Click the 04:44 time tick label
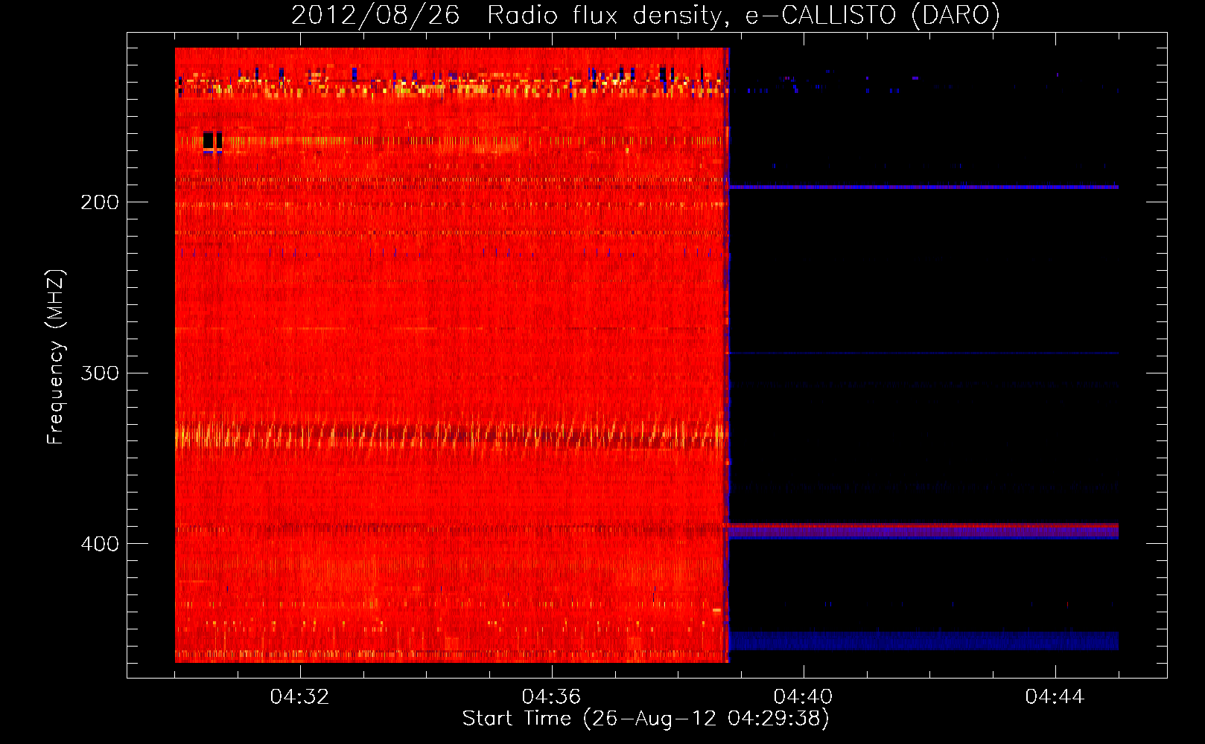Screen dimensions: 1205x744 [x=1055, y=697]
